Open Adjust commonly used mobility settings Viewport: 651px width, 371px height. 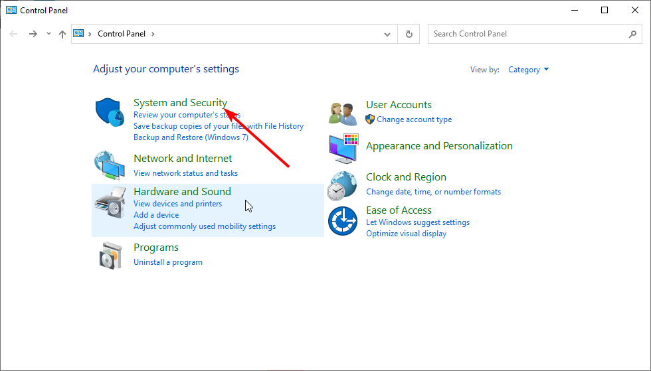(205, 226)
